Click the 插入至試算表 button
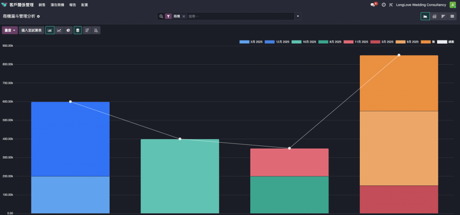The height and width of the screenshot is (215, 460). click(x=31, y=30)
